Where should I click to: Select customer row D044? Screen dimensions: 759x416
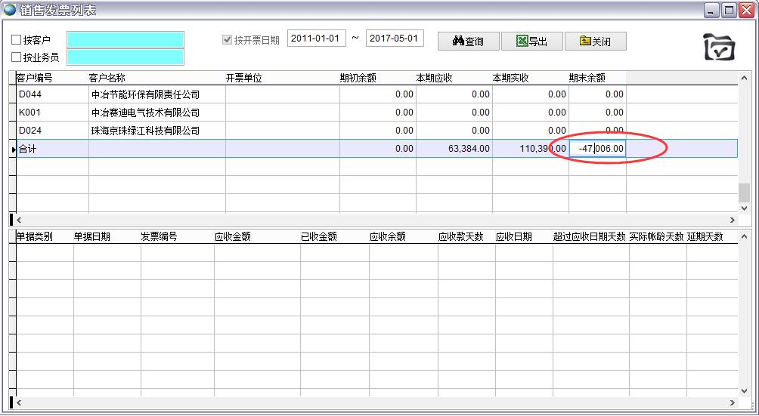(x=29, y=94)
